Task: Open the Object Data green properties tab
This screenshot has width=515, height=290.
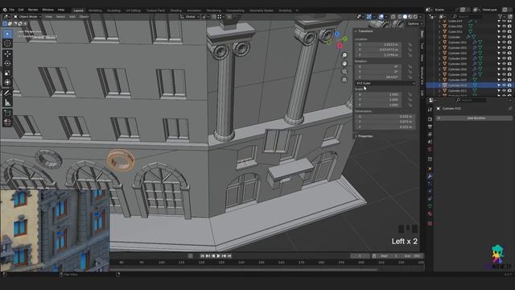Action: pos(430,206)
